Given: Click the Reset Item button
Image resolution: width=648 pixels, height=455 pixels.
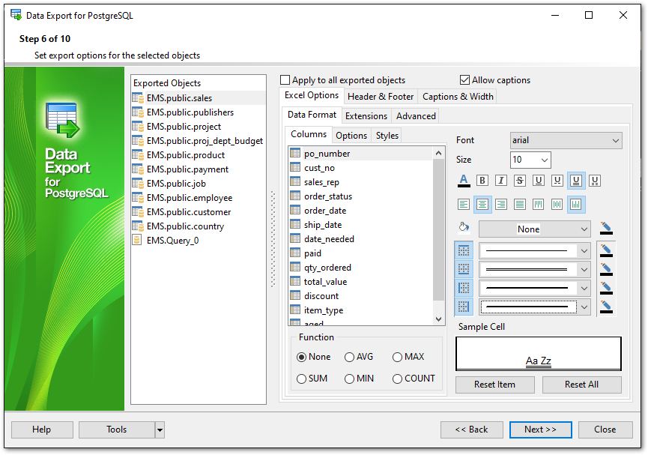Looking at the screenshot, I should (x=494, y=385).
